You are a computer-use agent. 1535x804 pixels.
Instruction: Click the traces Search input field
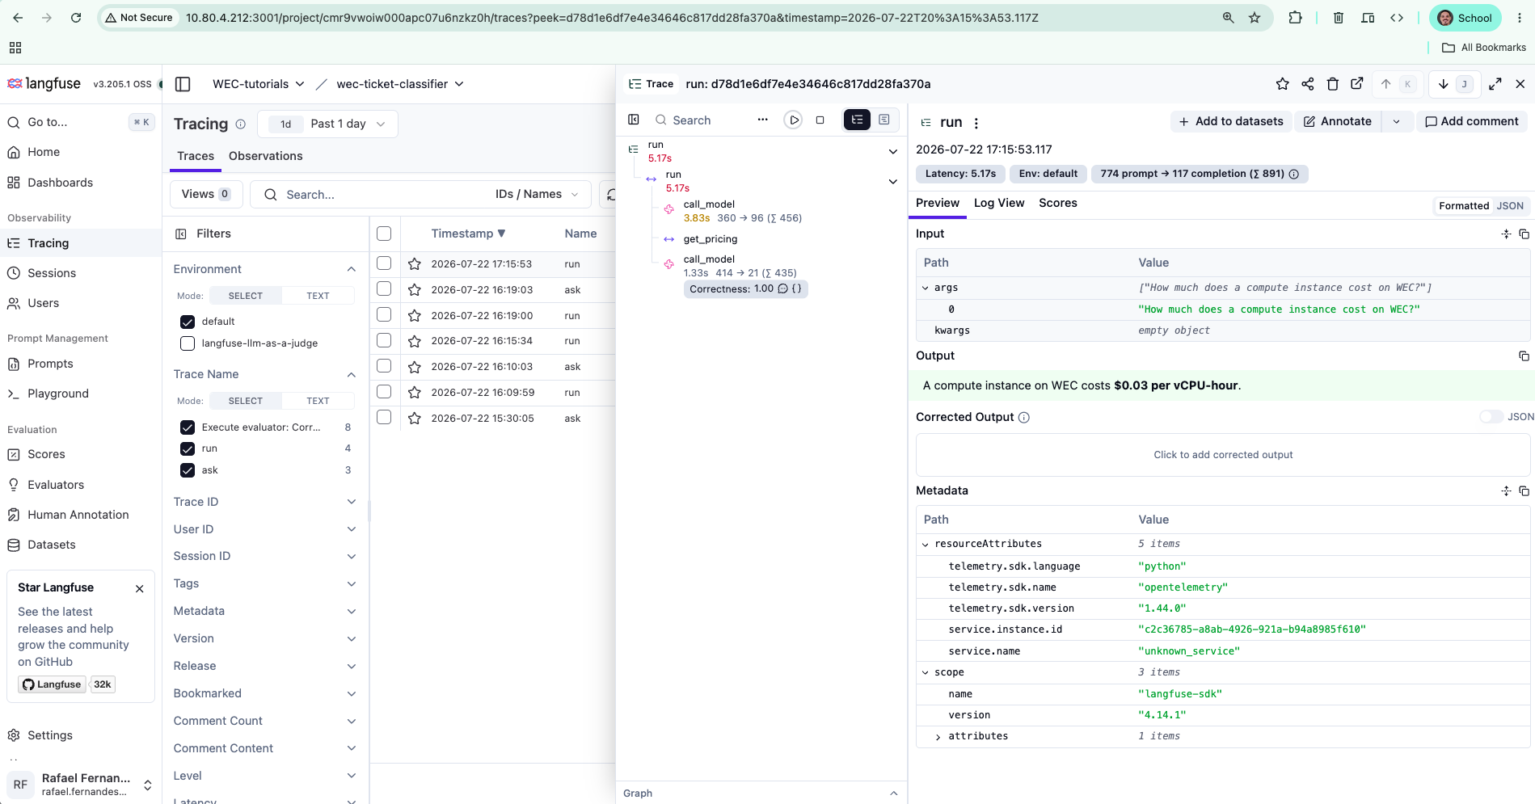[380, 194]
